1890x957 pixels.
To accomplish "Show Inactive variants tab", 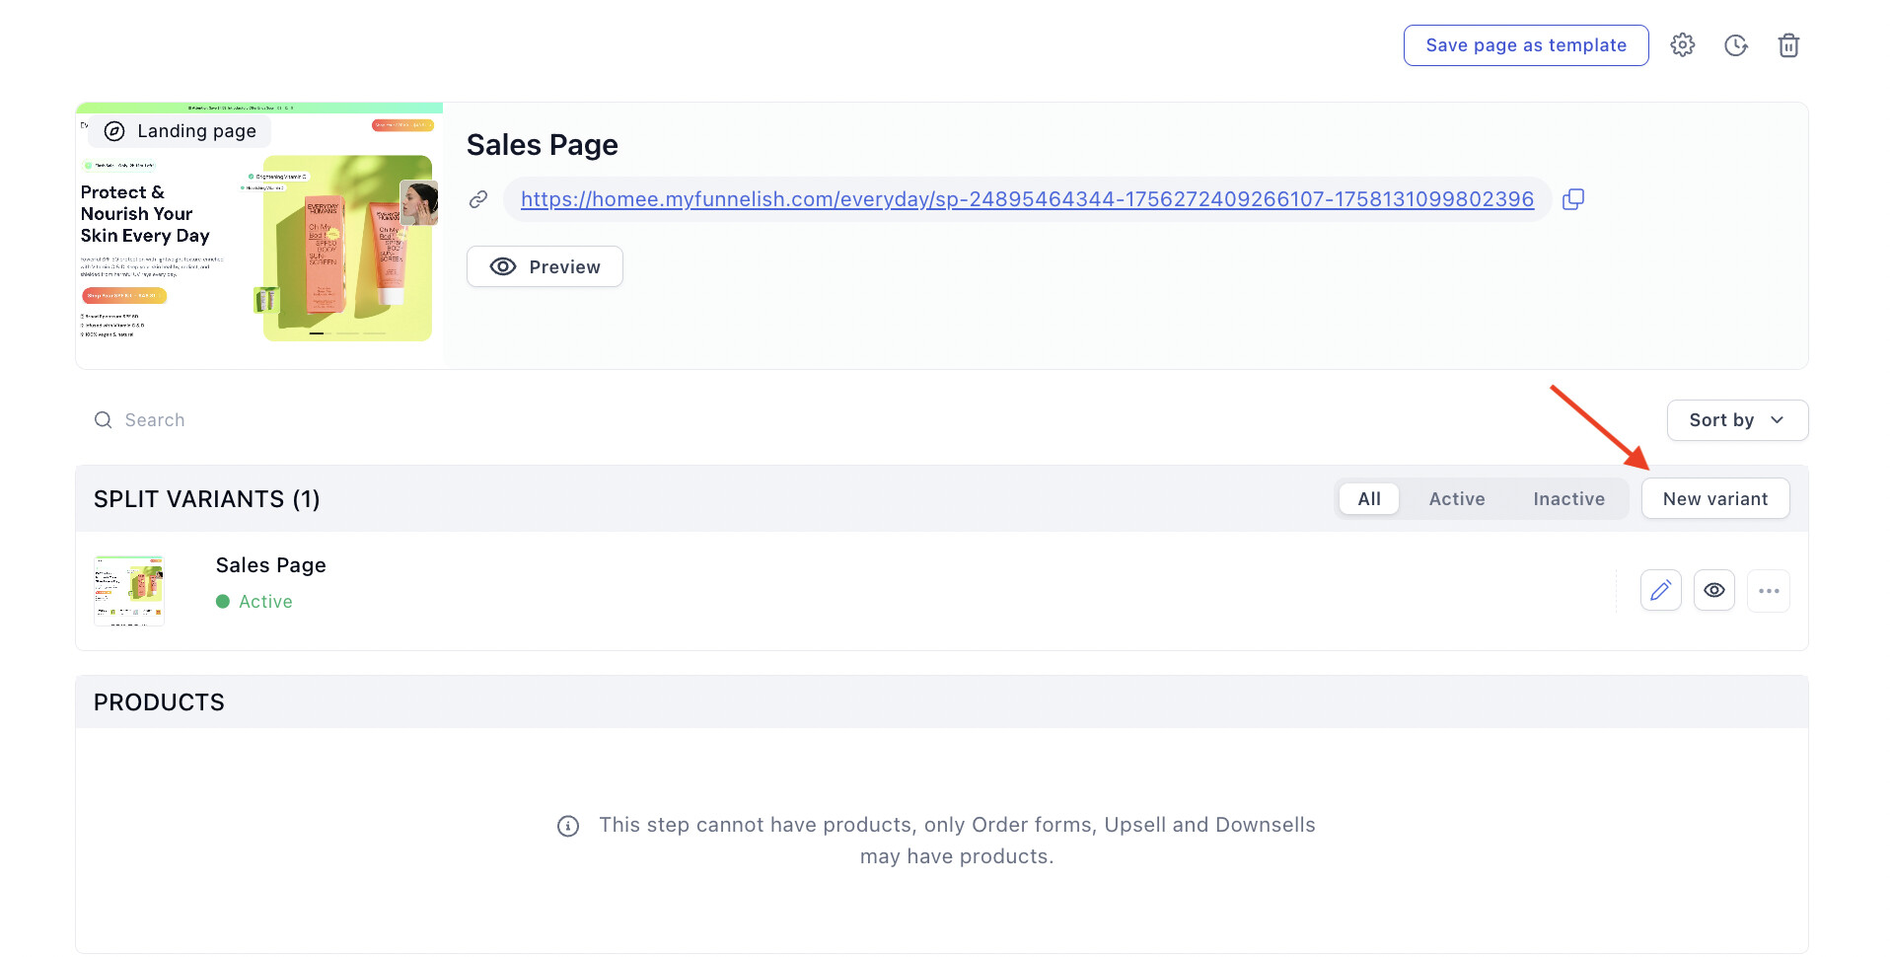I will 1567,499.
